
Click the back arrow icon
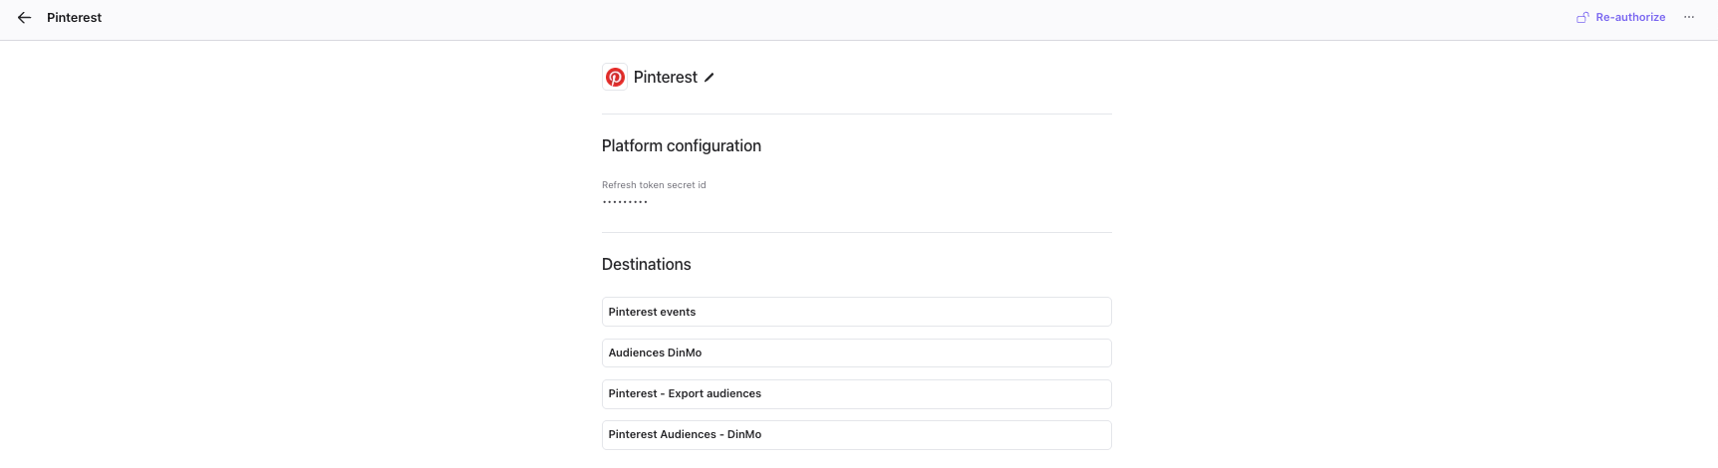(x=25, y=18)
